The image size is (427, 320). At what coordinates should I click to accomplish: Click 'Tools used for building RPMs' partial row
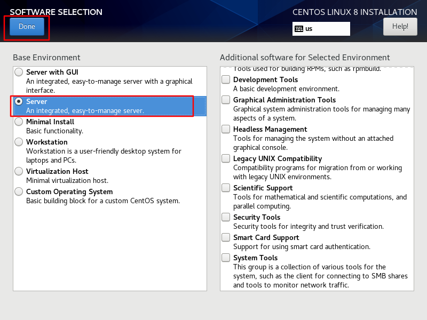pyautogui.click(x=307, y=69)
